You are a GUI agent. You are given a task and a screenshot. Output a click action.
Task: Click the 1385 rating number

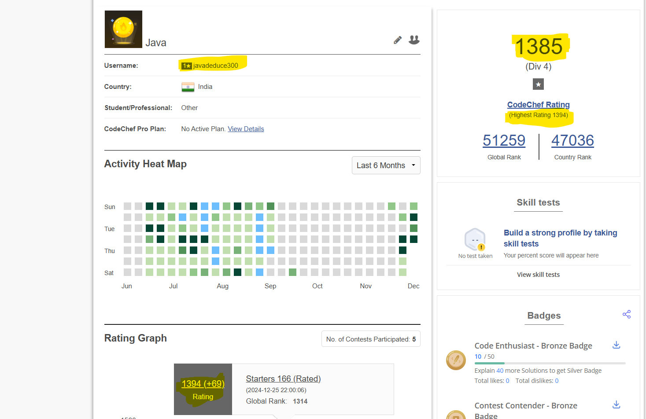coord(539,47)
